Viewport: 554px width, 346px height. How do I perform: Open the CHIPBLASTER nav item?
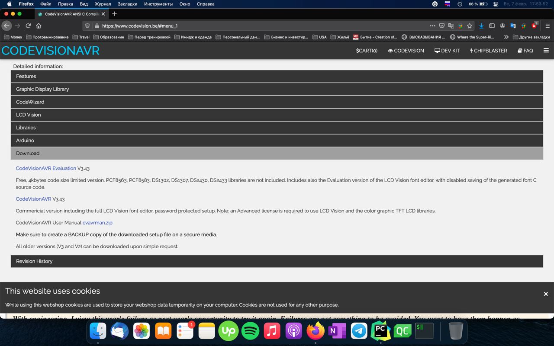[489, 51]
